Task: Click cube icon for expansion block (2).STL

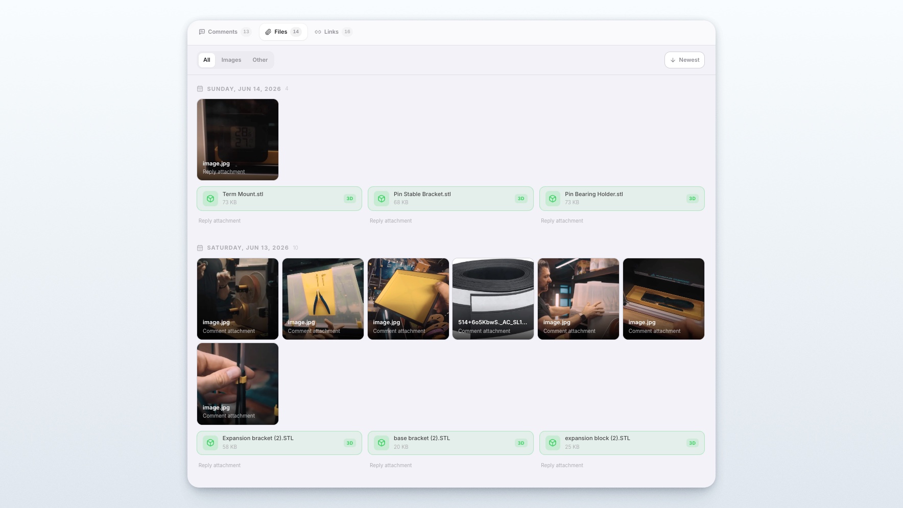Action: point(553,443)
